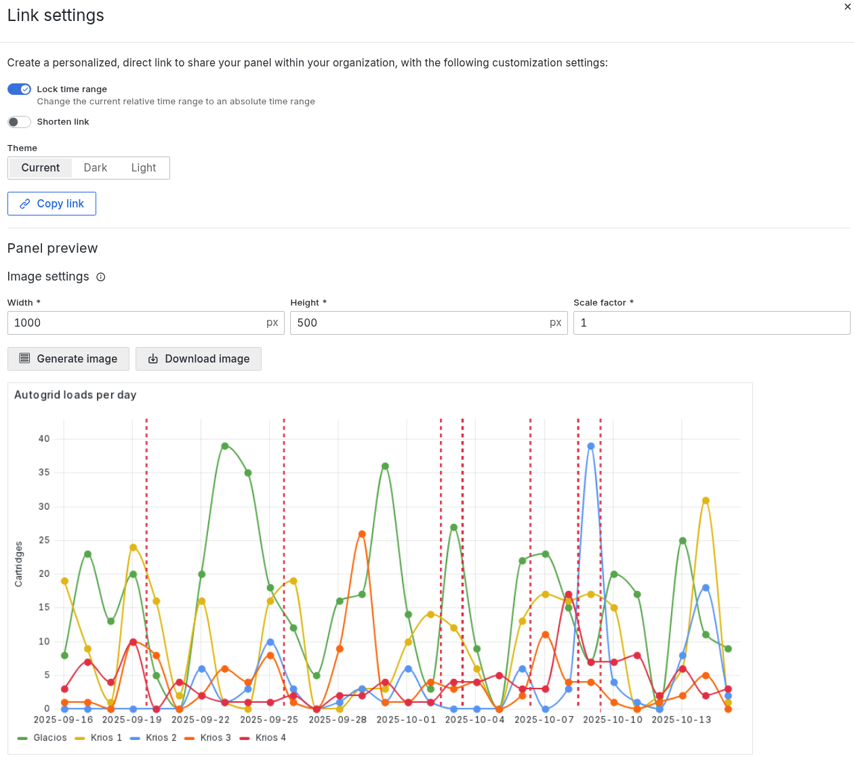Click the Krios 2 peak data point at 39
Viewport: 854px width, 763px height.
[591, 446]
